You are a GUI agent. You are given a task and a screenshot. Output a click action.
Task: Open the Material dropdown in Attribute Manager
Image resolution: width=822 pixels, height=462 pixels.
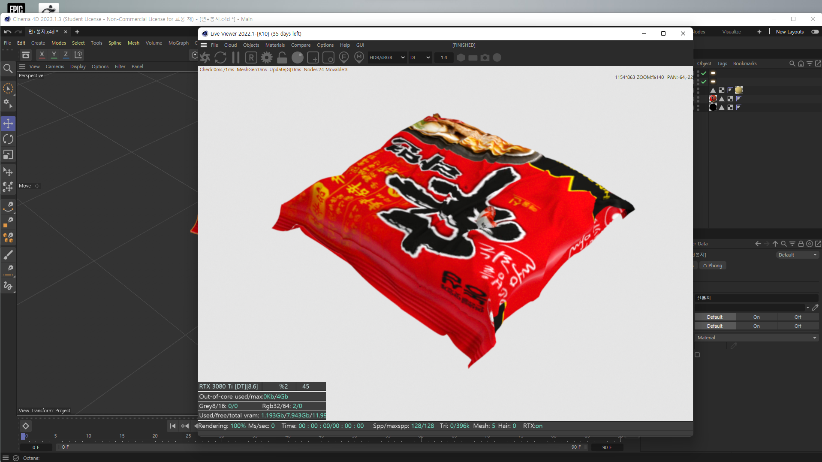pyautogui.click(x=756, y=338)
